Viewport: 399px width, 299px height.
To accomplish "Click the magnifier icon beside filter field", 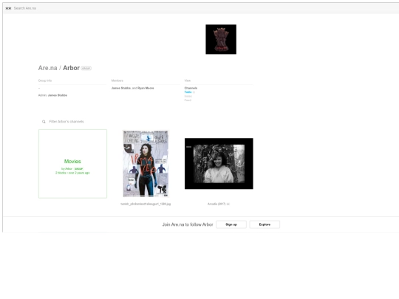I will click(x=44, y=122).
